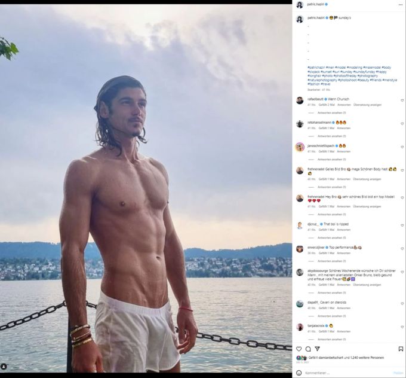406x378 pixels.
Task: Show replies under 'Cavani on steroids' comment
Action: point(332,316)
